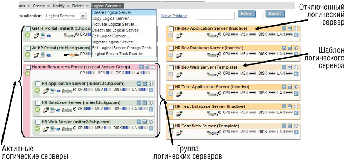Tick the HR Dev Web Server checkbox
This screenshot has height=160, width=345.
pyautogui.click(x=171, y=67)
